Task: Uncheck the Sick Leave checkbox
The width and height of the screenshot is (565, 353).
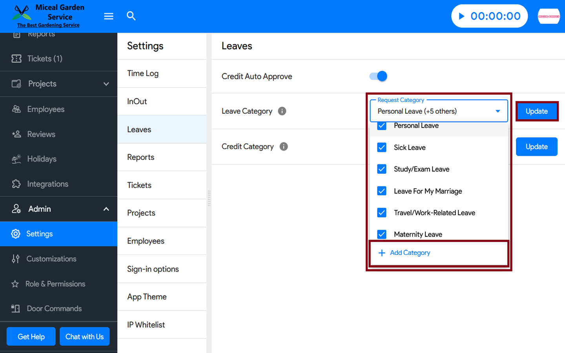Action: [381, 147]
